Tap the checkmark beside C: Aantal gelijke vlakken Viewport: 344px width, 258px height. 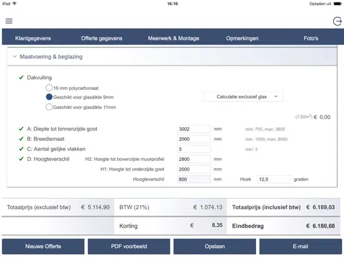(x=21, y=149)
